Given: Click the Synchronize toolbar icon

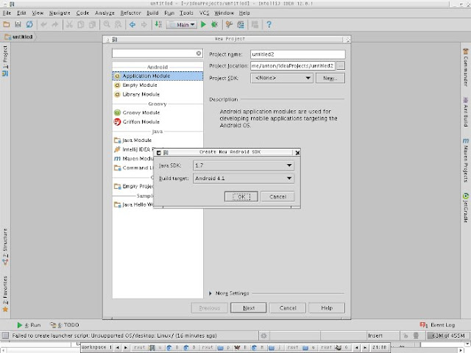Looking at the screenshot, I should [x=29, y=24].
